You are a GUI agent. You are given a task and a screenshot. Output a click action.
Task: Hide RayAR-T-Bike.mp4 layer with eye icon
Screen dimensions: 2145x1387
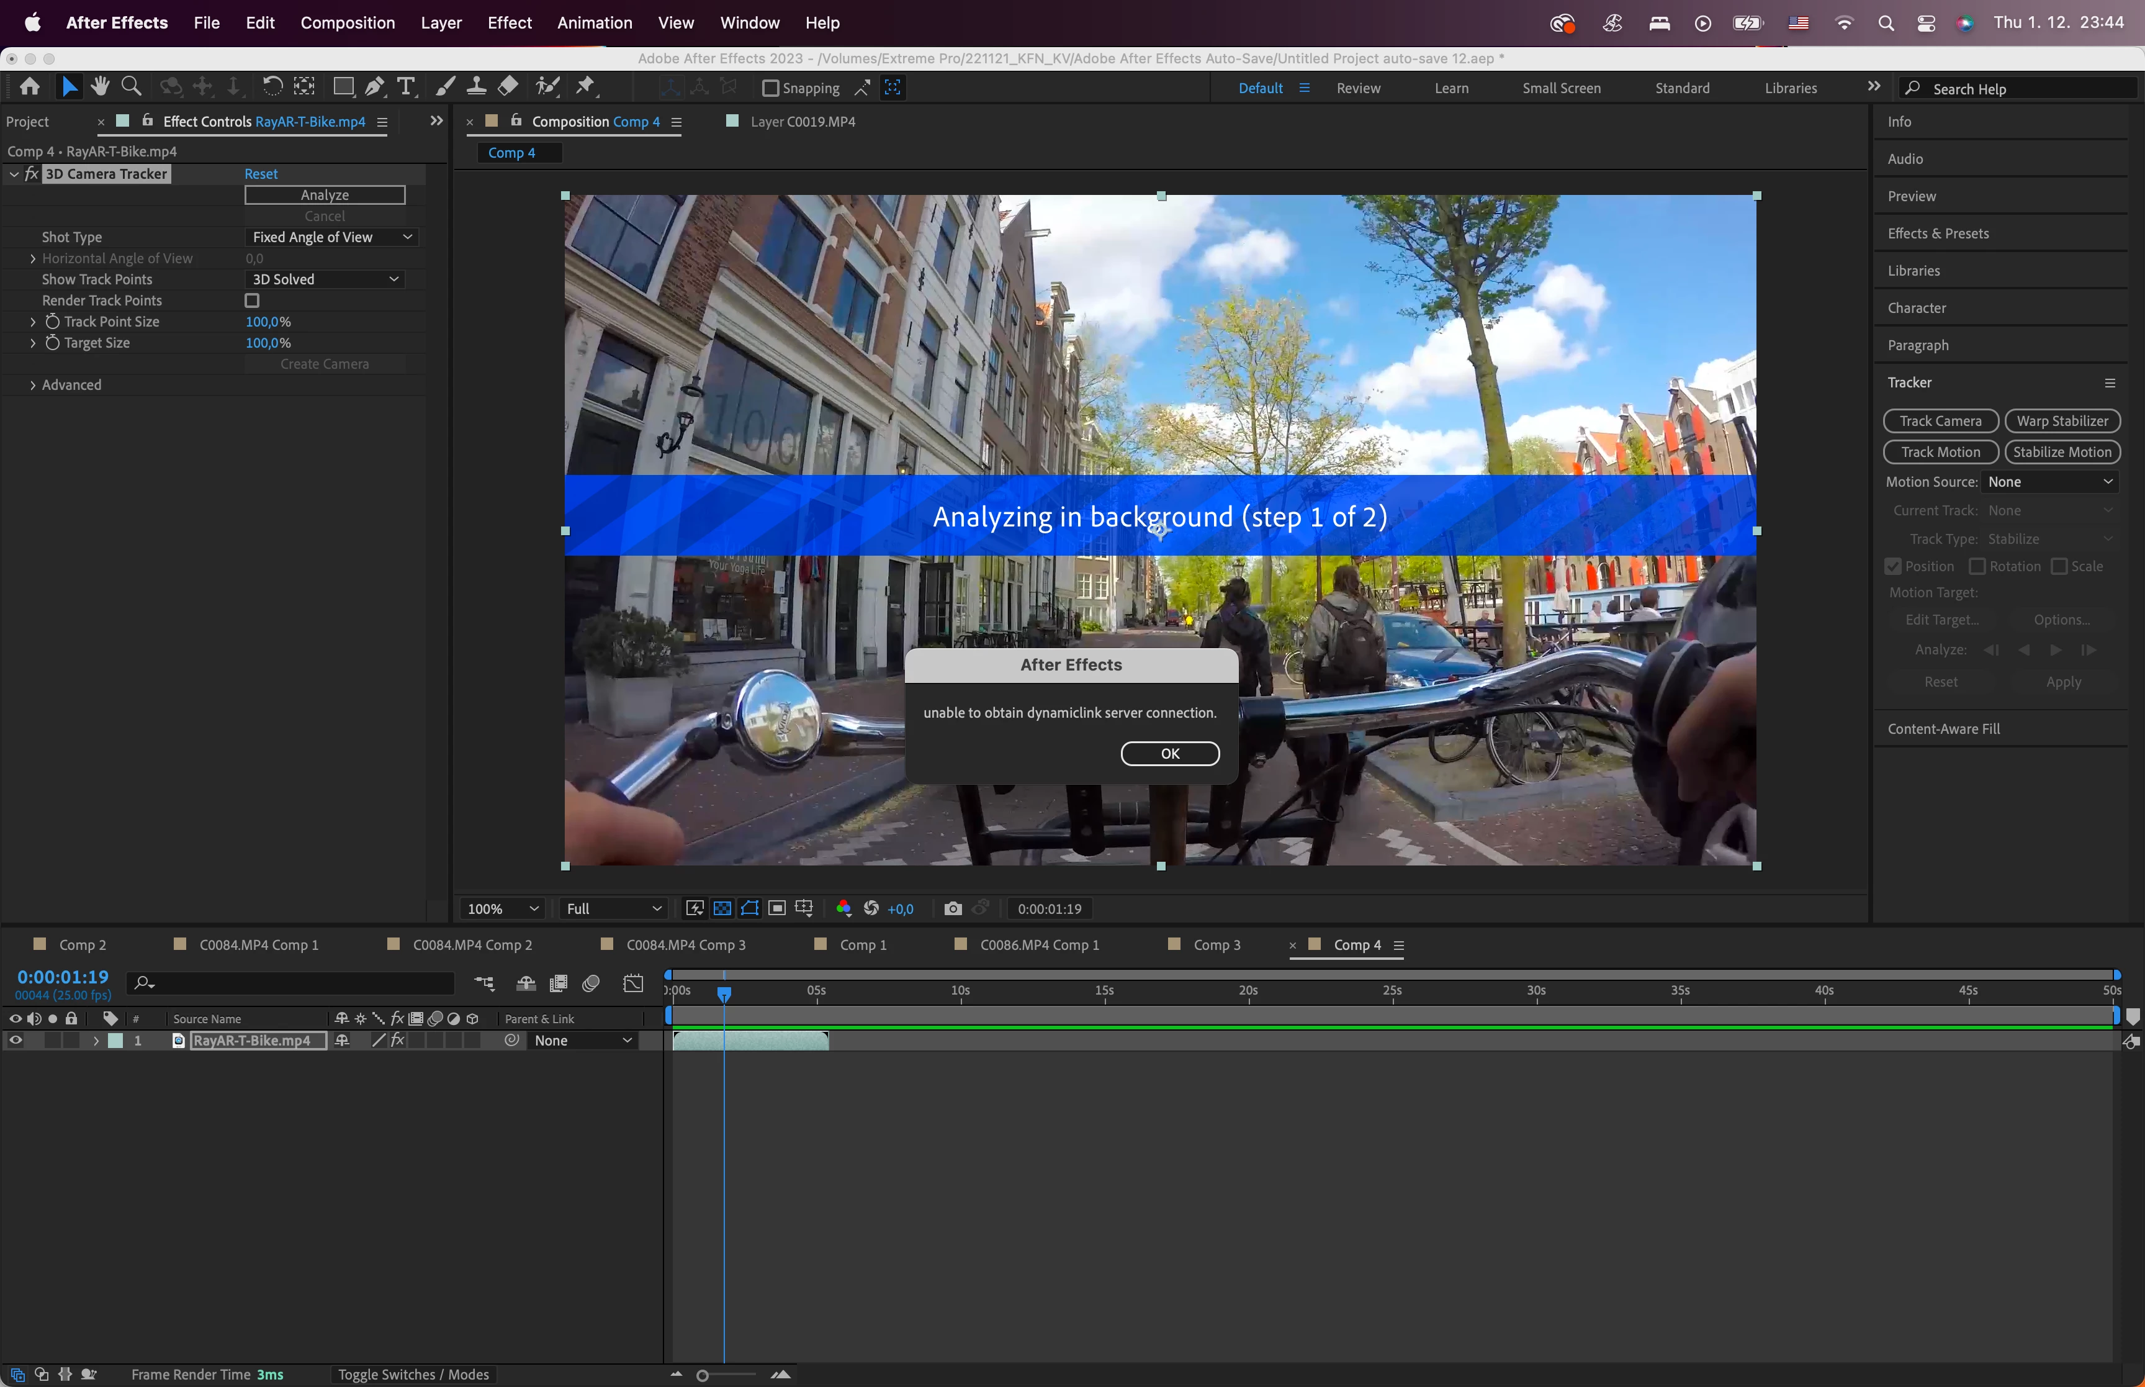point(16,1041)
